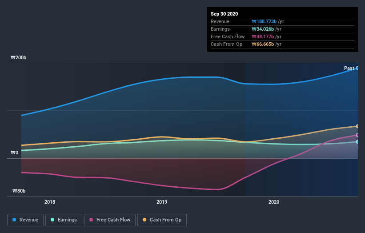The width and height of the screenshot is (365, 233).
Task: Click the 2020 x-axis label
Action: [x=274, y=202]
